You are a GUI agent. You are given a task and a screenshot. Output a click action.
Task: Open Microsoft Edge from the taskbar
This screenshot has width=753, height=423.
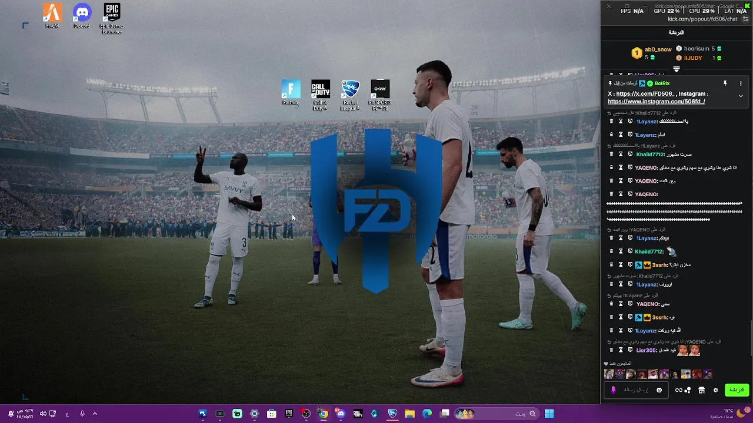click(x=427, y=414)
